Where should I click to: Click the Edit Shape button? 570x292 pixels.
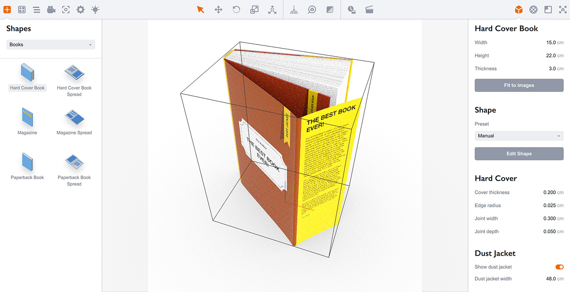pyautogui.click(x=519, y=154)
